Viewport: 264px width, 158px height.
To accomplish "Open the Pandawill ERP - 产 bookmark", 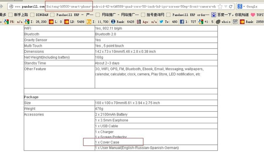I will click(72, 15).
